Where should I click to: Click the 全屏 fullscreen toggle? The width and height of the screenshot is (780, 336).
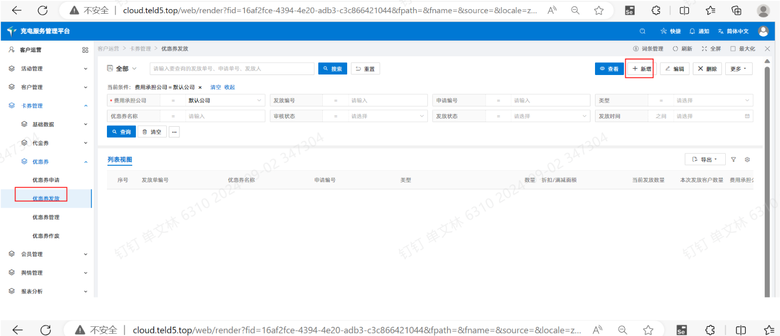tap(711, 49)
